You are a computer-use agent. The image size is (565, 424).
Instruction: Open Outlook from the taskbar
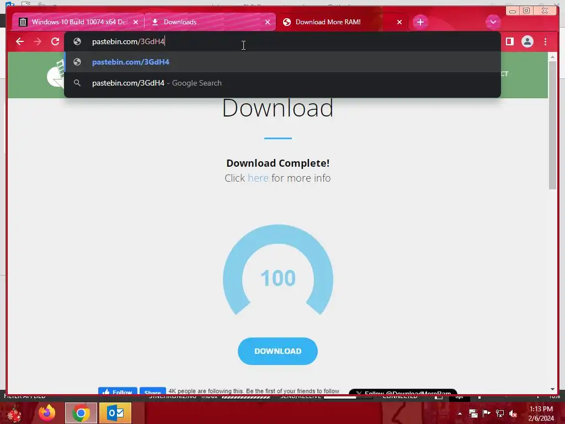tap(115, 413)
